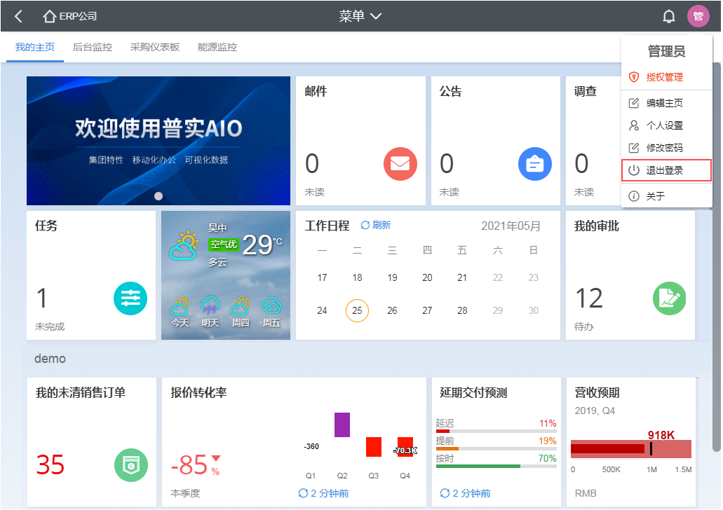The image size is (723, 510).
Task: Click today's weather icon in the forecast widget
Action: pos(181,307)
